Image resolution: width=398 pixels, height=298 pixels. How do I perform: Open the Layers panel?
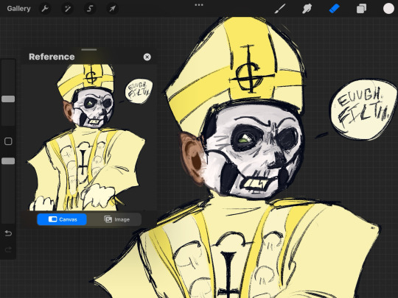pos(361,9)
